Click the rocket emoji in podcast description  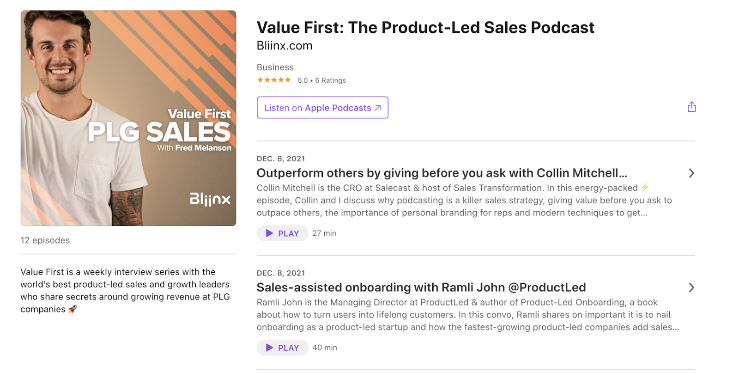[73, 309]
